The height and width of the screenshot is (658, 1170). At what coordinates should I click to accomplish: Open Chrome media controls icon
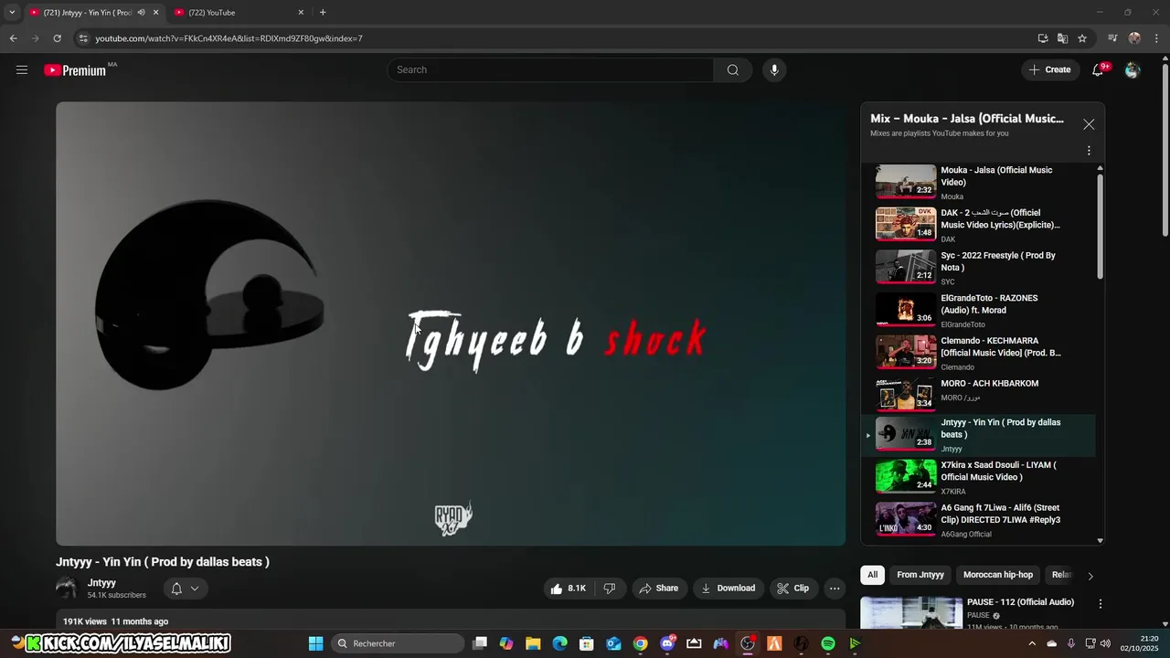(x=1112, y=38)
